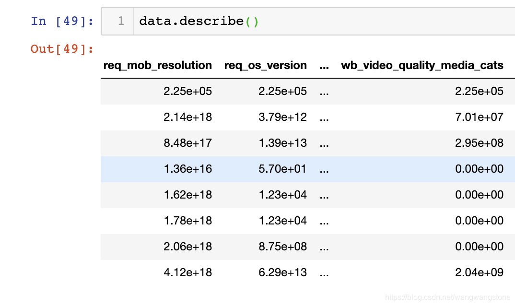Click the req_os_version column header
The height and width of the screenshot is (306, 515).
click(x=266, y=66)
